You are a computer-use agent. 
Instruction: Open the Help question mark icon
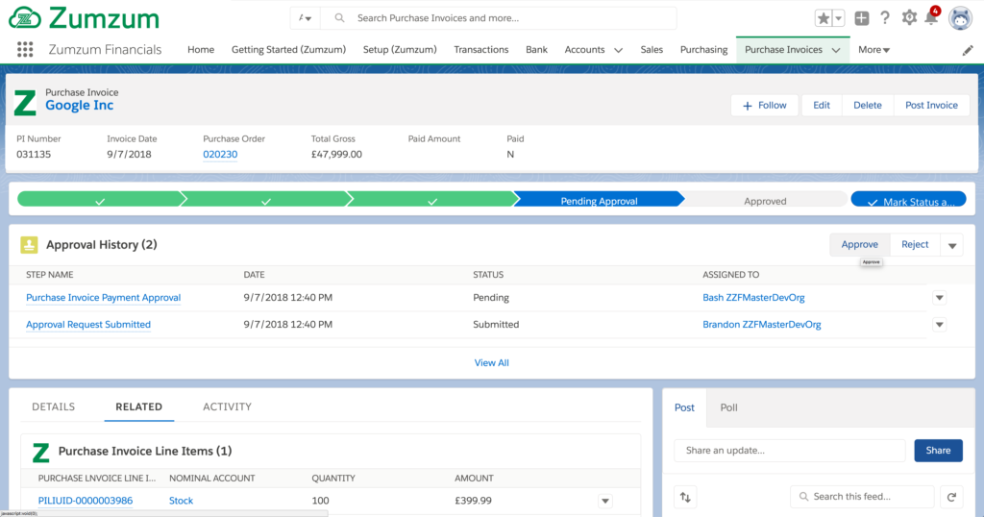coord(885,18)
